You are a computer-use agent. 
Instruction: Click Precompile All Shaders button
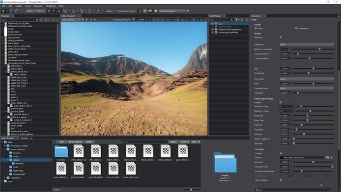pos(126,11)
